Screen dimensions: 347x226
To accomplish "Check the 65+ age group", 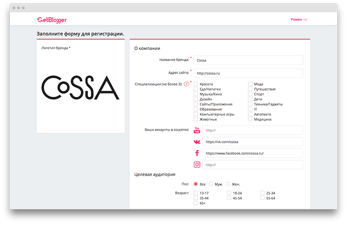I will tap(196, 203).
